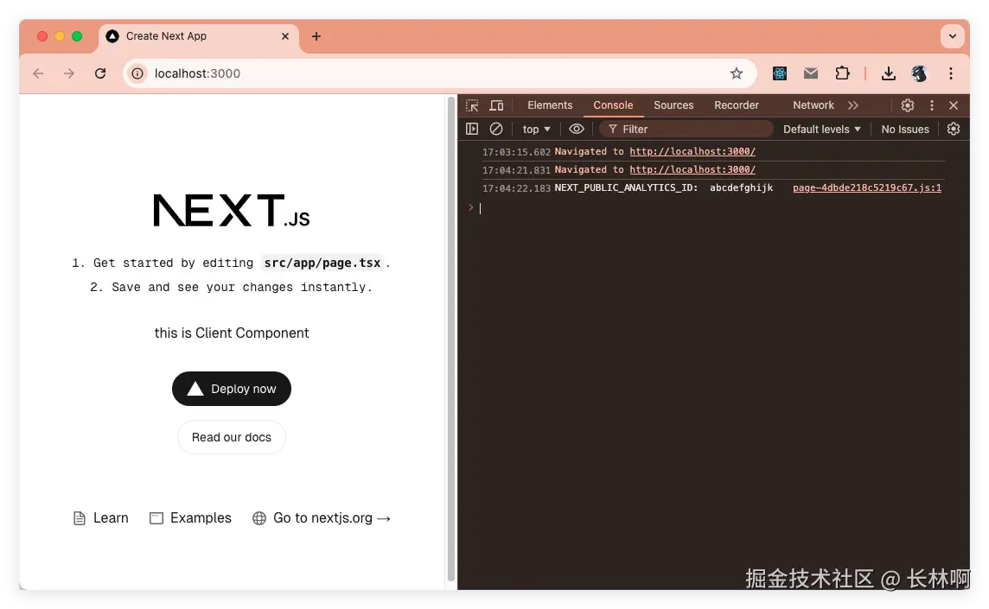Click the Next.js logo
This screenshot has height=609, width=989.
point(232,211)
